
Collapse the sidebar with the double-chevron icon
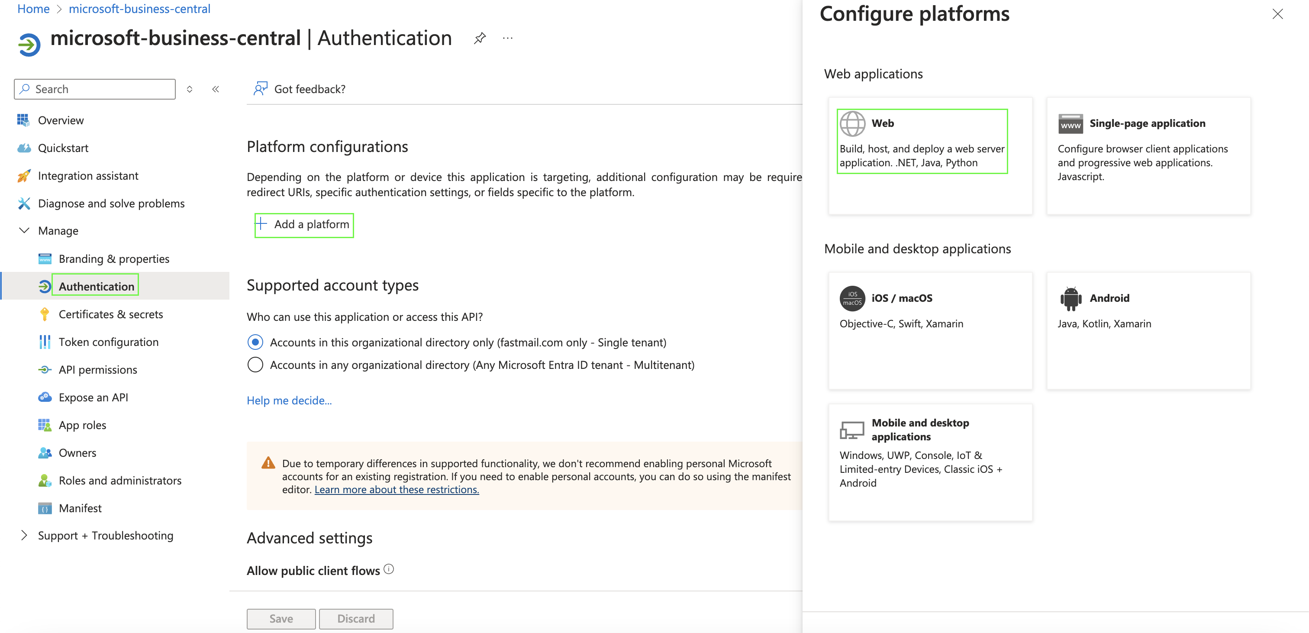(216, 89)
